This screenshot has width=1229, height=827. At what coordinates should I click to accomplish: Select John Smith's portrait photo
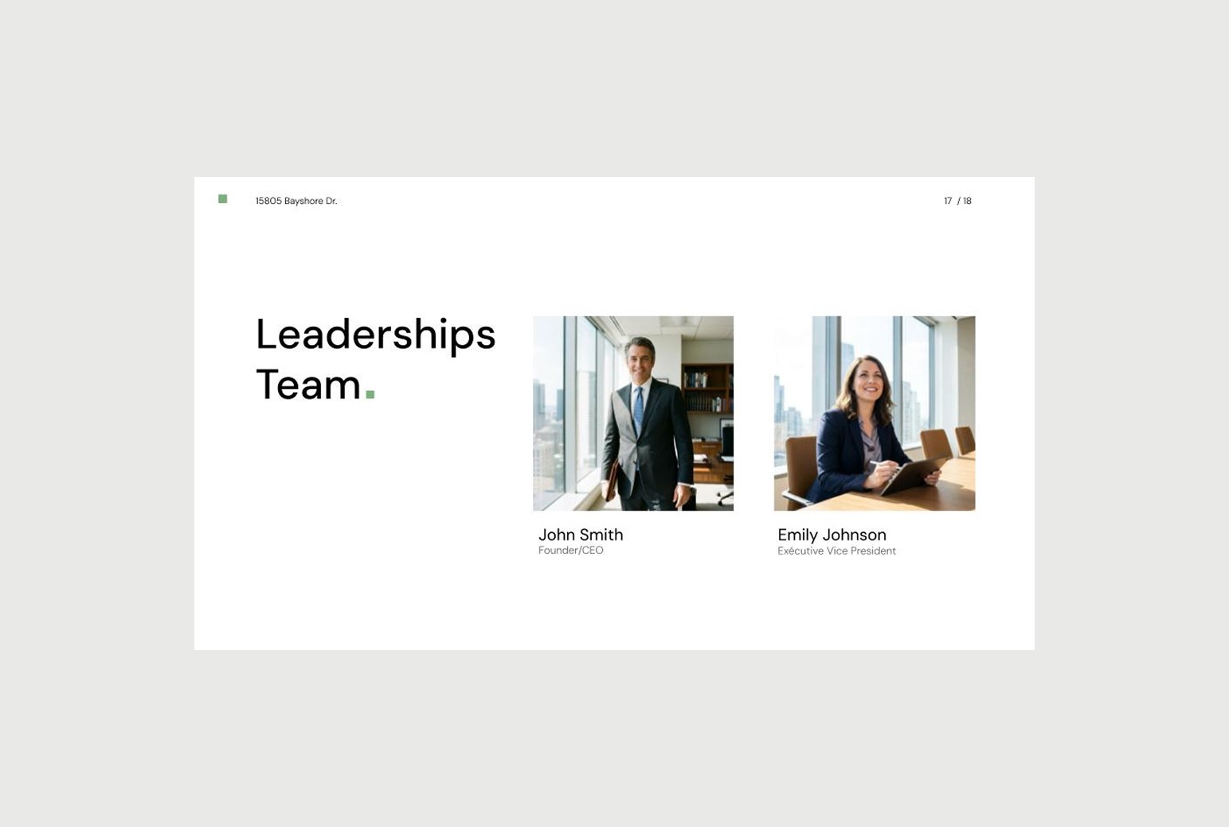[x=633, y=413]
